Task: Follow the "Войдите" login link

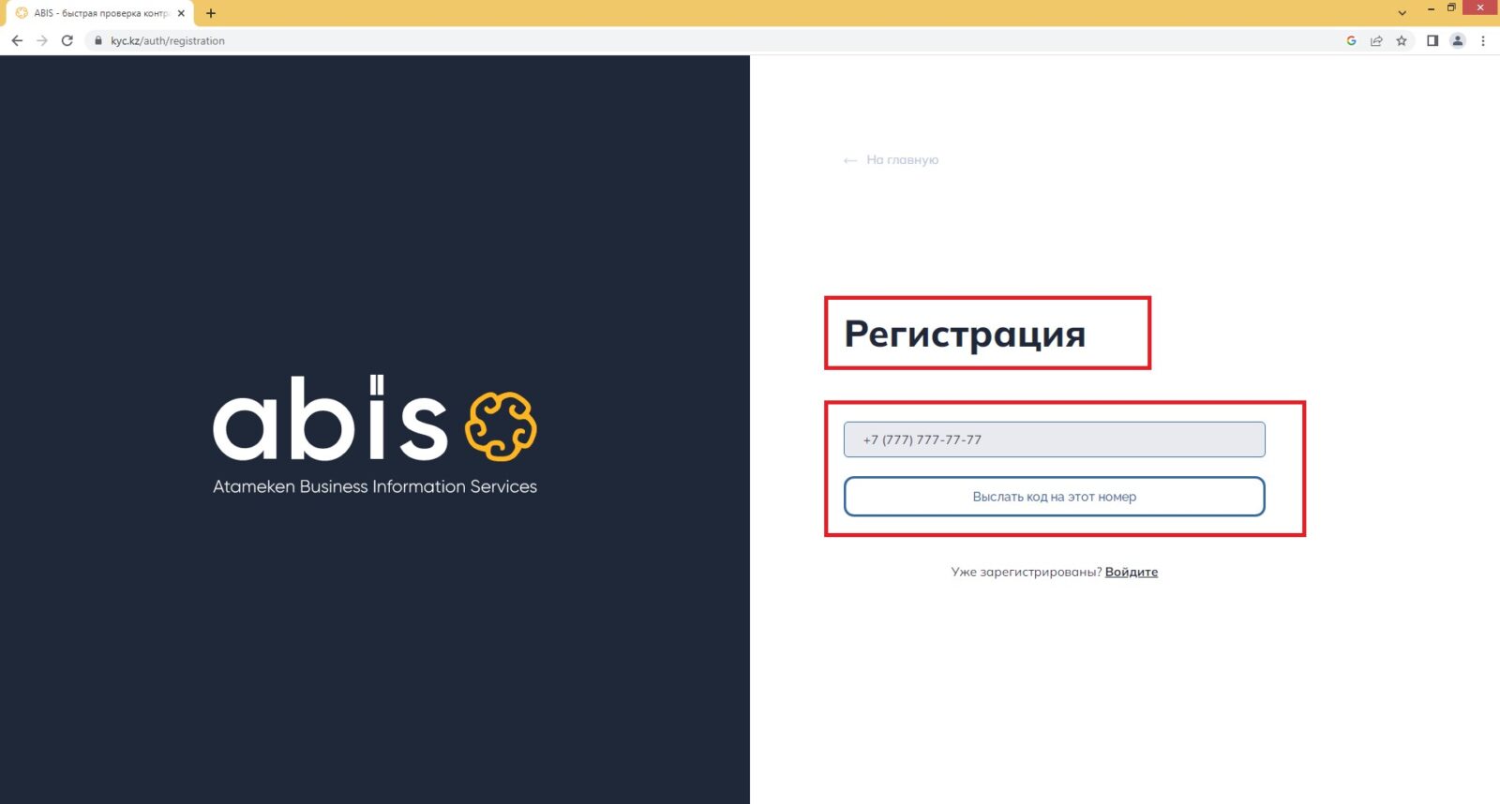Action: [1131, 572]
